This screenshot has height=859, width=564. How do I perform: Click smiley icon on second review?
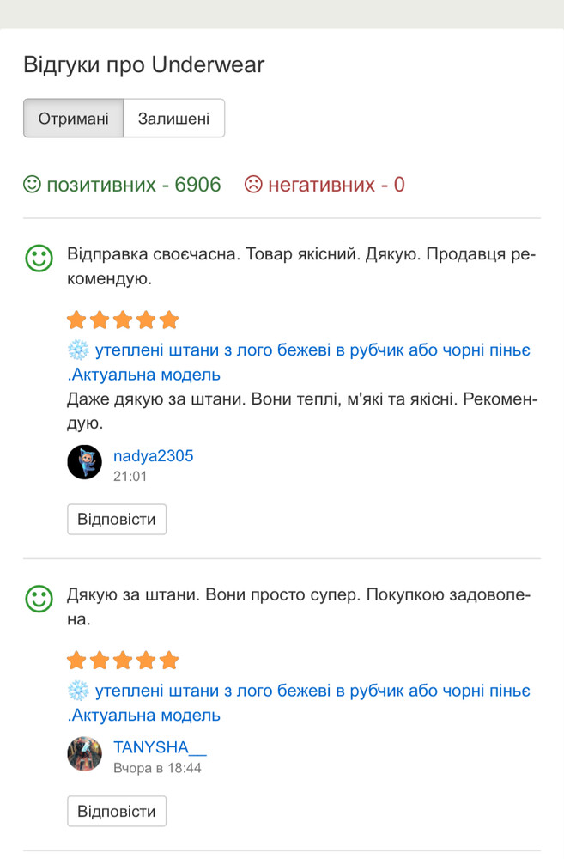[x=39, y=599]
